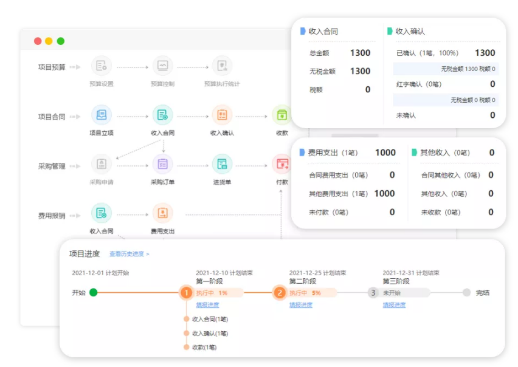Open the 预算执行统计 statistics icon
Screen dimensions: 518x367
tap(222, 66)
